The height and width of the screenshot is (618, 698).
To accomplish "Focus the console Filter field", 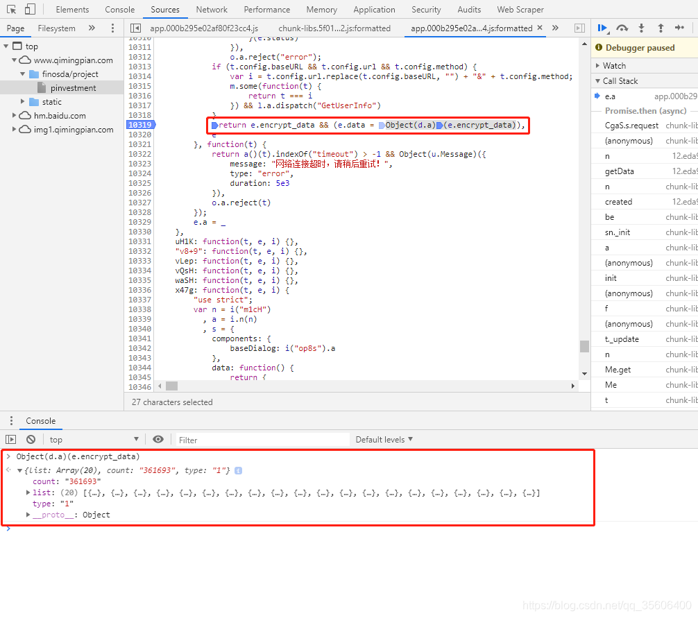I will (263, 440).
